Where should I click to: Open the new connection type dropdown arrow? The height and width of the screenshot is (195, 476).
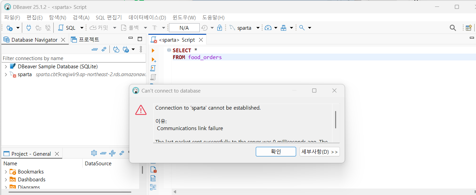[18, 28]
